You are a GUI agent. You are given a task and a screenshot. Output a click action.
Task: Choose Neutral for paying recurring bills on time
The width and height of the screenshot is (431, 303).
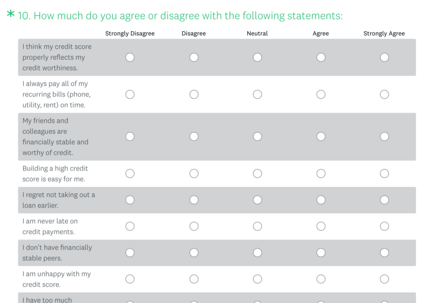(x=258, y=95)
